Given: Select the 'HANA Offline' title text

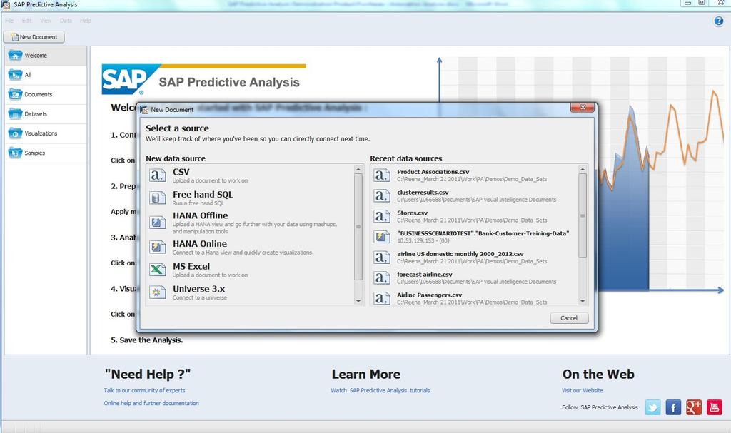Looking at the screenshot, I should 201,215.
